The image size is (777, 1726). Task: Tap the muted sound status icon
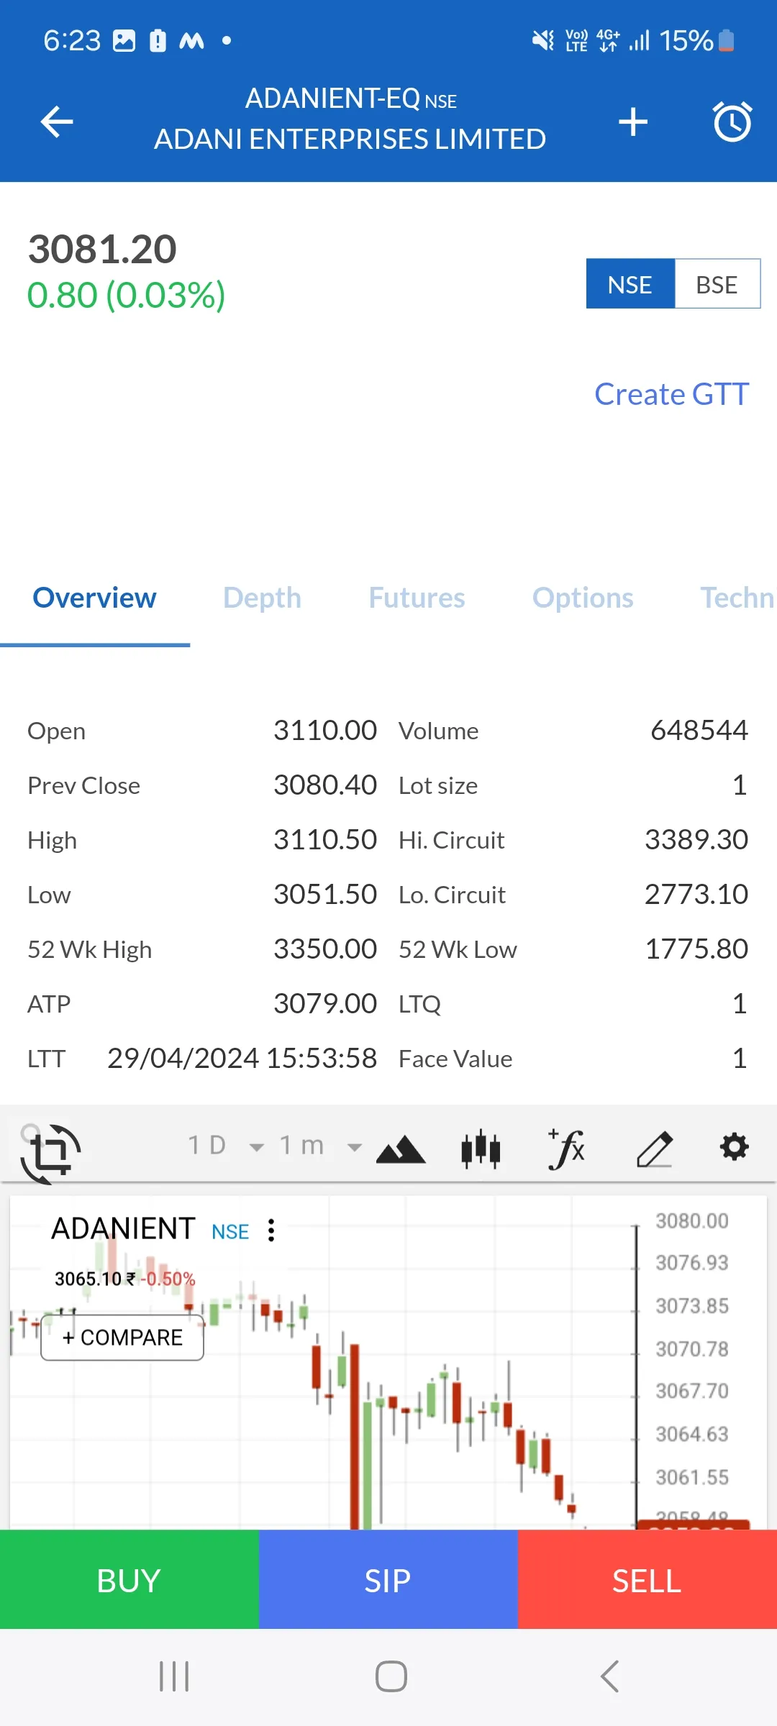pyautogui.click(x=543, y=40)
